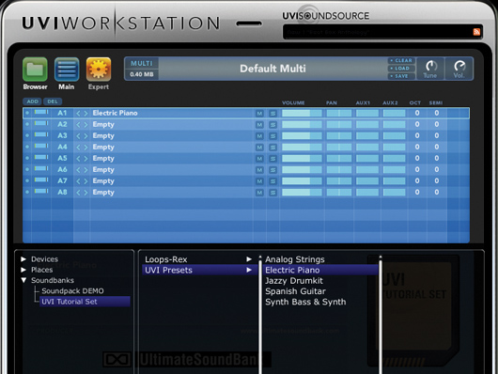498x374 pixels.
Task: Expand Loops-Rex submenu arrow
Action: click(249, 259)
